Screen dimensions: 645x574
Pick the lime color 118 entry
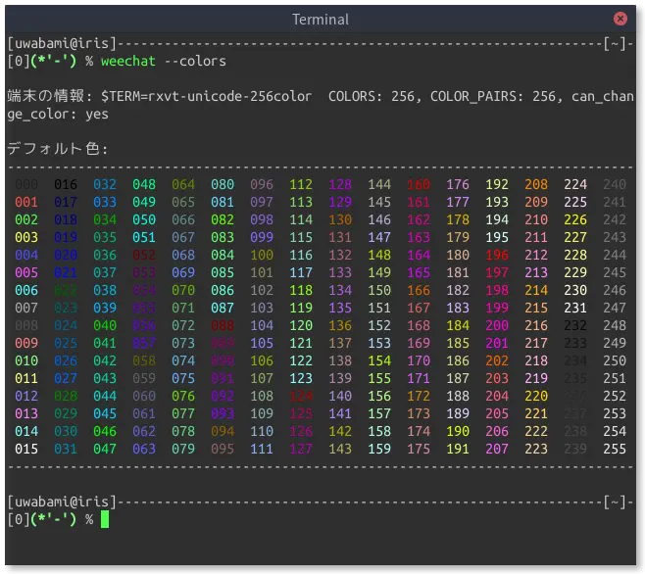click(x=301, y=290)
